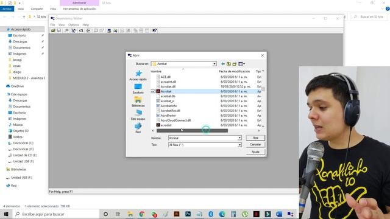Viewport: 390px width, 219px height.
Task: Click taskbar search box Escribe aquí para buscar
Action: [x=55, y=214]
